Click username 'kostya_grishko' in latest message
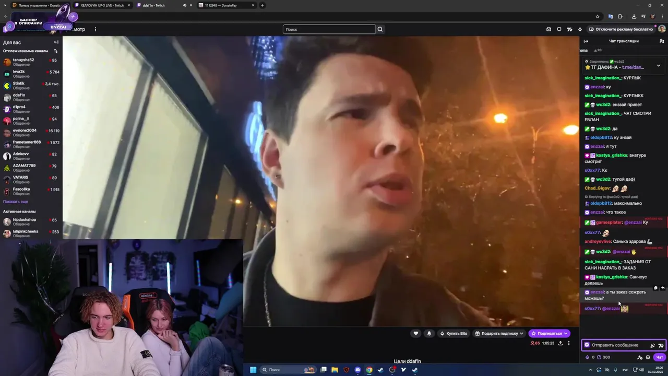Image resolution: width=668 pixels, height=376 pixels. pos(612,277)
